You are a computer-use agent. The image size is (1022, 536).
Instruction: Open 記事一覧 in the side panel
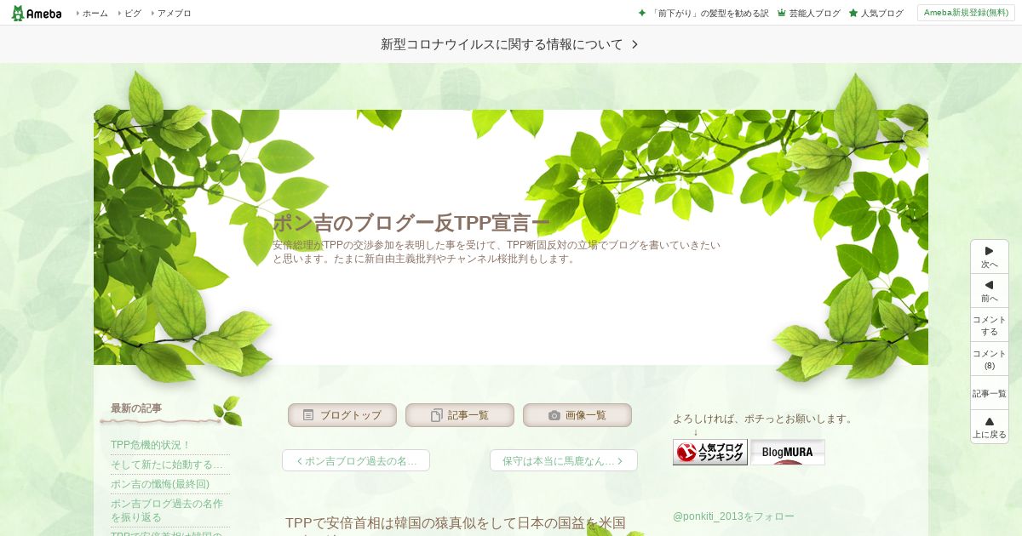990,393
